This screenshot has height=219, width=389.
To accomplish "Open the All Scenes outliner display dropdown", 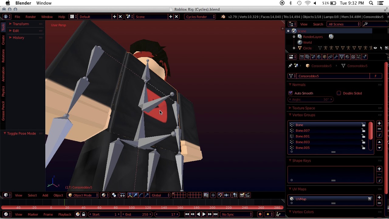I will (343, 24).
